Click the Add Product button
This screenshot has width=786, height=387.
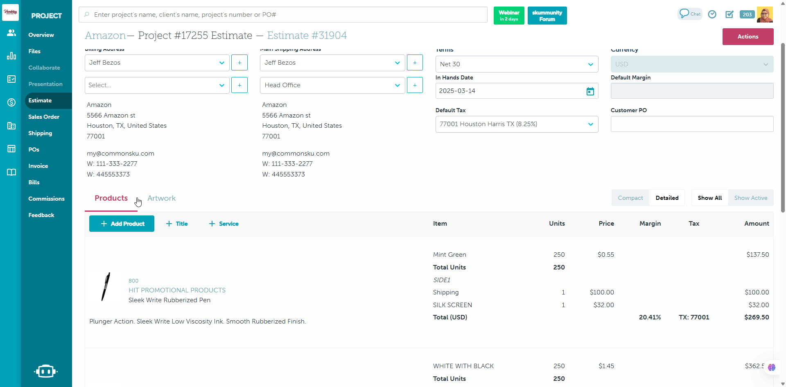122,224
